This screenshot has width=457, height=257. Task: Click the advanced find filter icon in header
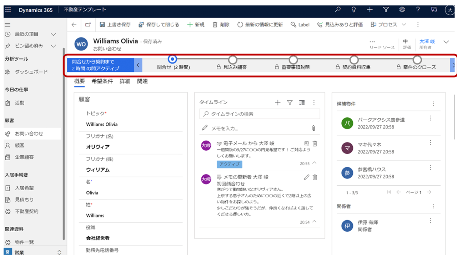386,10
